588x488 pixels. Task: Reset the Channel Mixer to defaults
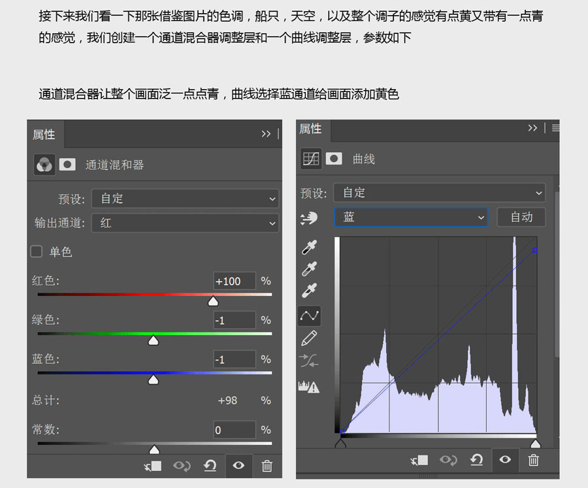coord(210,465)
